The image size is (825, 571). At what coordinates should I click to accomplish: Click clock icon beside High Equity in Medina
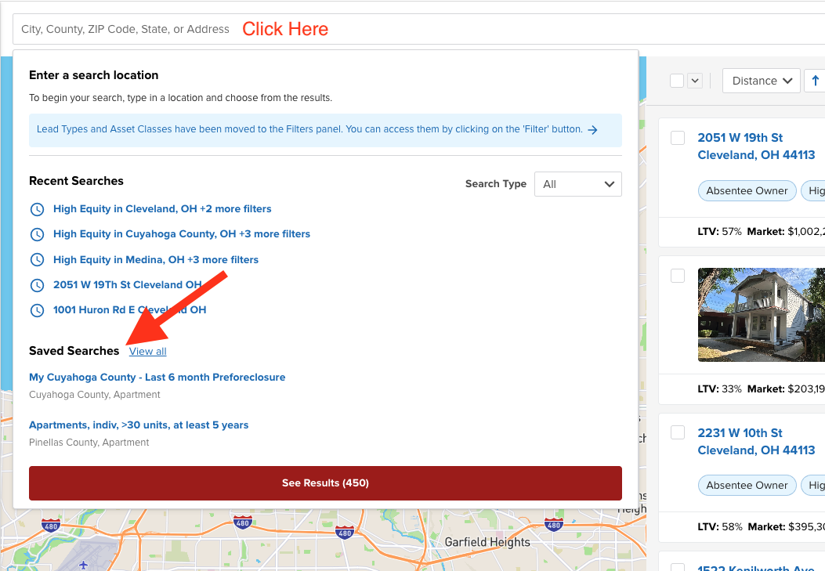37,259
